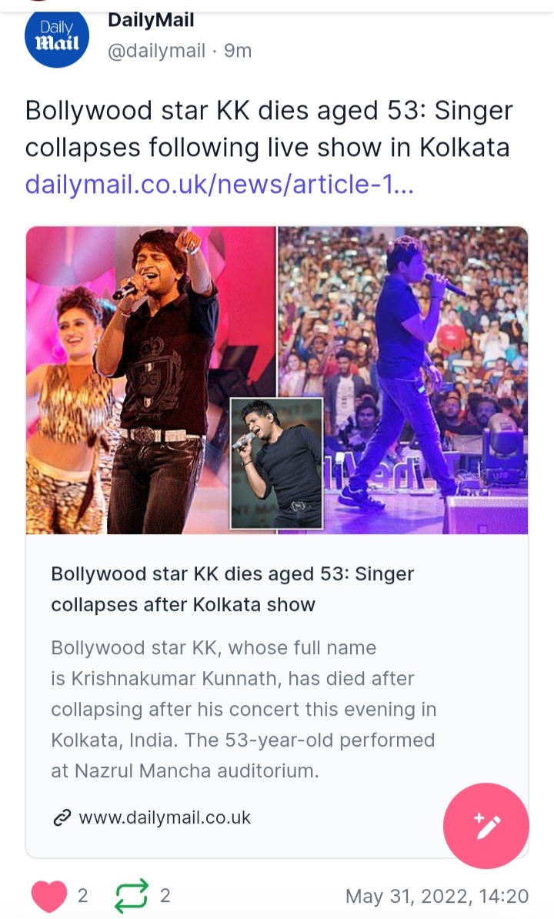Unlike the post with the heart
The image size is (554, 919).
[48, 896]
